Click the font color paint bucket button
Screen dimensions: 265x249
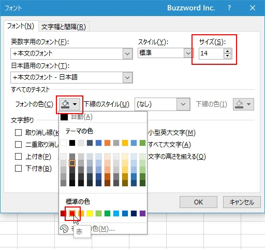click(69, 104)
